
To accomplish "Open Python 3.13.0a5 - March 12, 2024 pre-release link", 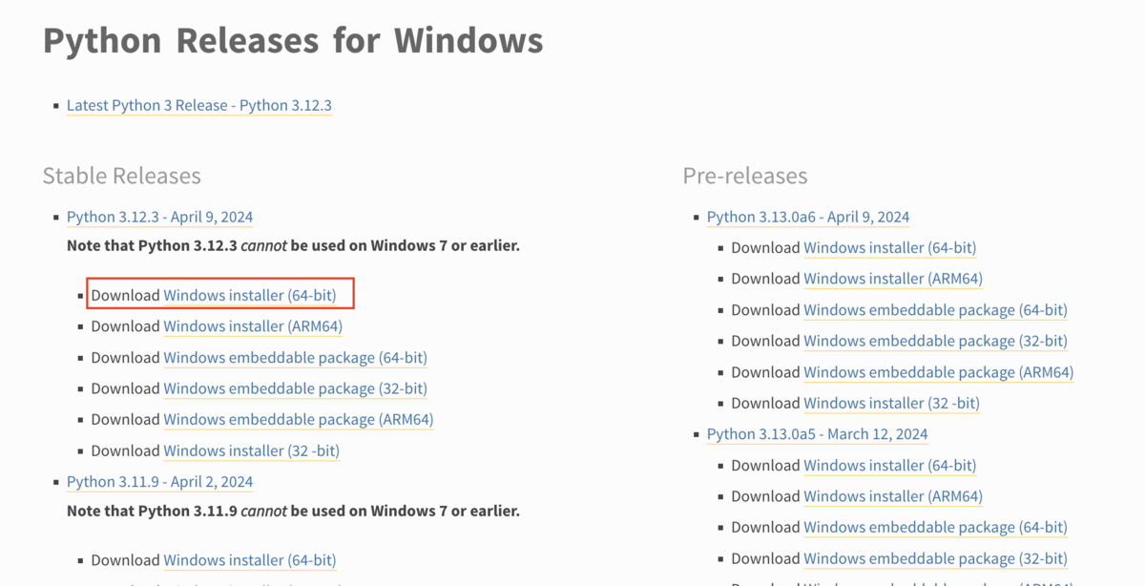I will pyautogui.click(x=818, y=434).
